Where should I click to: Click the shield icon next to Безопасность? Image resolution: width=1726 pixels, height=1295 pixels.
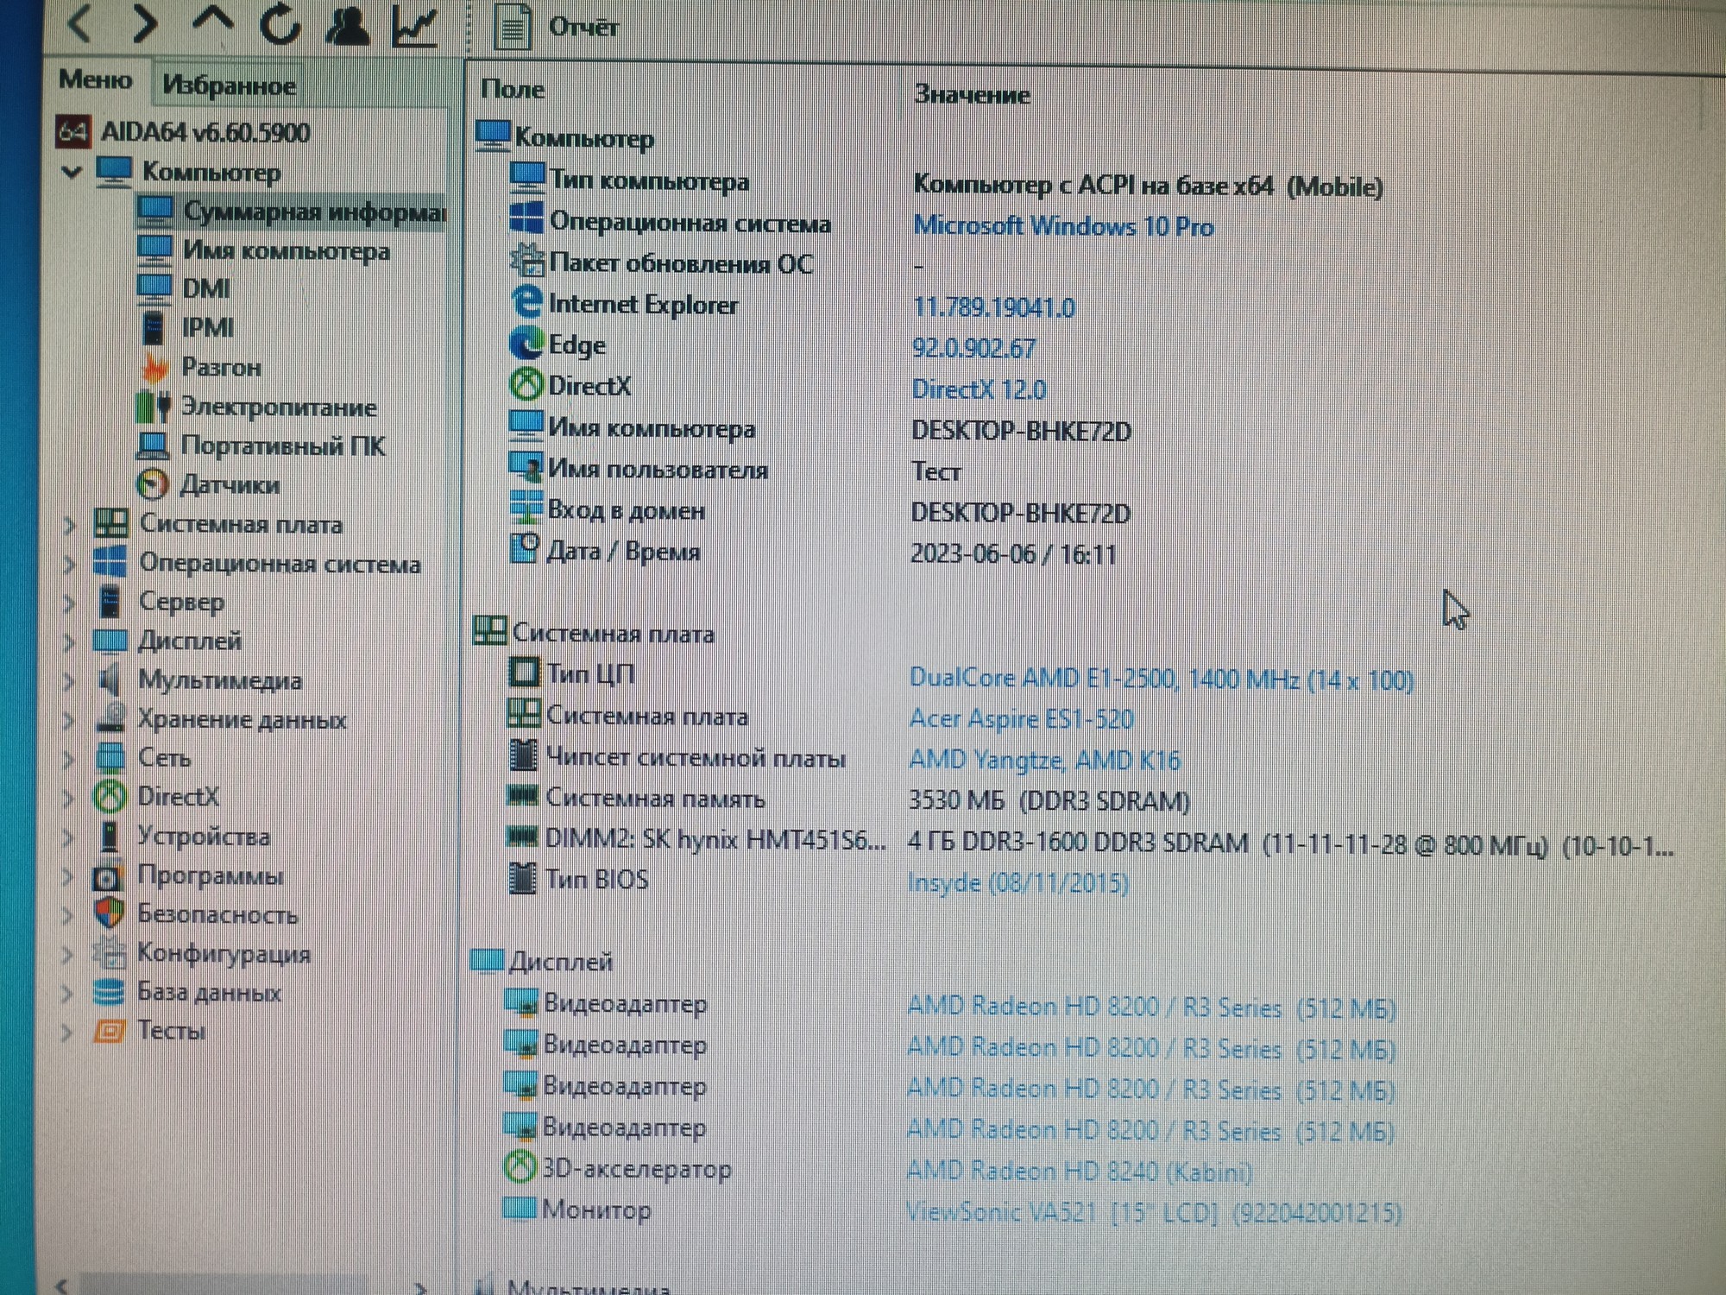pos(109,913)
